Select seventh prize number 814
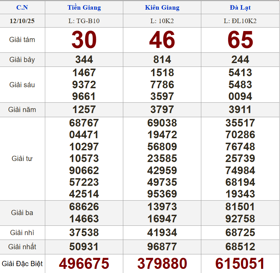 point(162,60)
